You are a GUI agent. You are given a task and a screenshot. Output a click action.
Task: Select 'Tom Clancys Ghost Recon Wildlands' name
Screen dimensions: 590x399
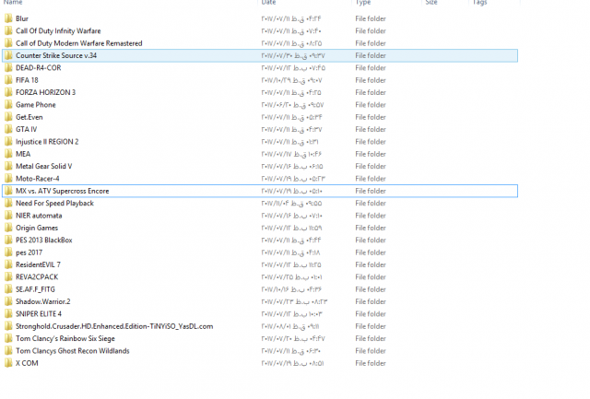tap(73, 350)
